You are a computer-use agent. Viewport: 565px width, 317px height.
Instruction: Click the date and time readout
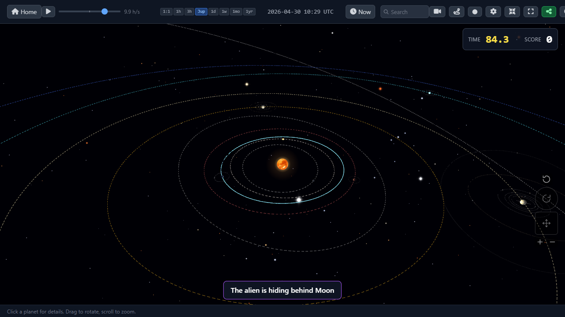[301, 12]
